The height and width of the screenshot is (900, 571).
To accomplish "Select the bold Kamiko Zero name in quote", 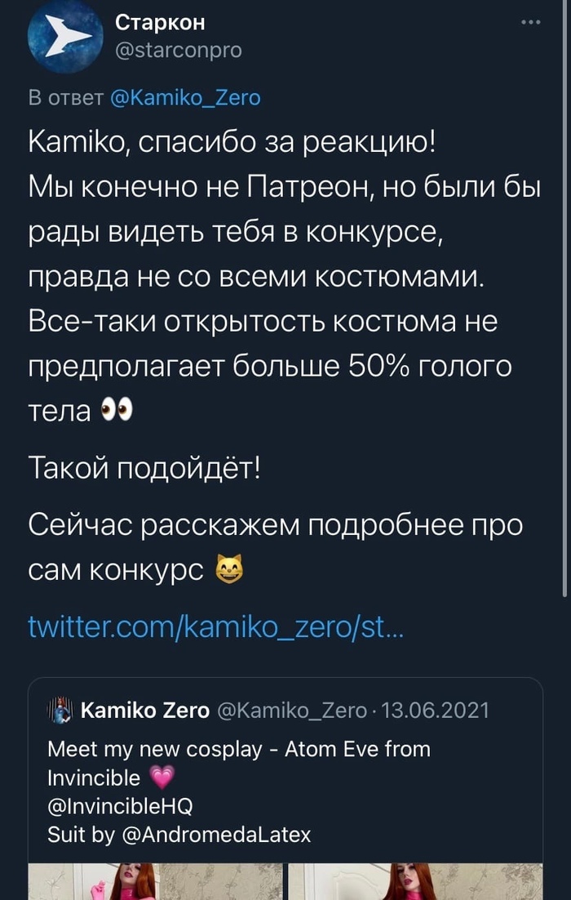I will [x=145, y=711].
